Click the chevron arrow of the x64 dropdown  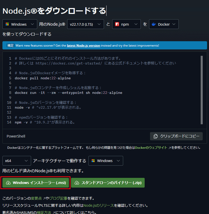pyautogui.click(x=26, y=161)
